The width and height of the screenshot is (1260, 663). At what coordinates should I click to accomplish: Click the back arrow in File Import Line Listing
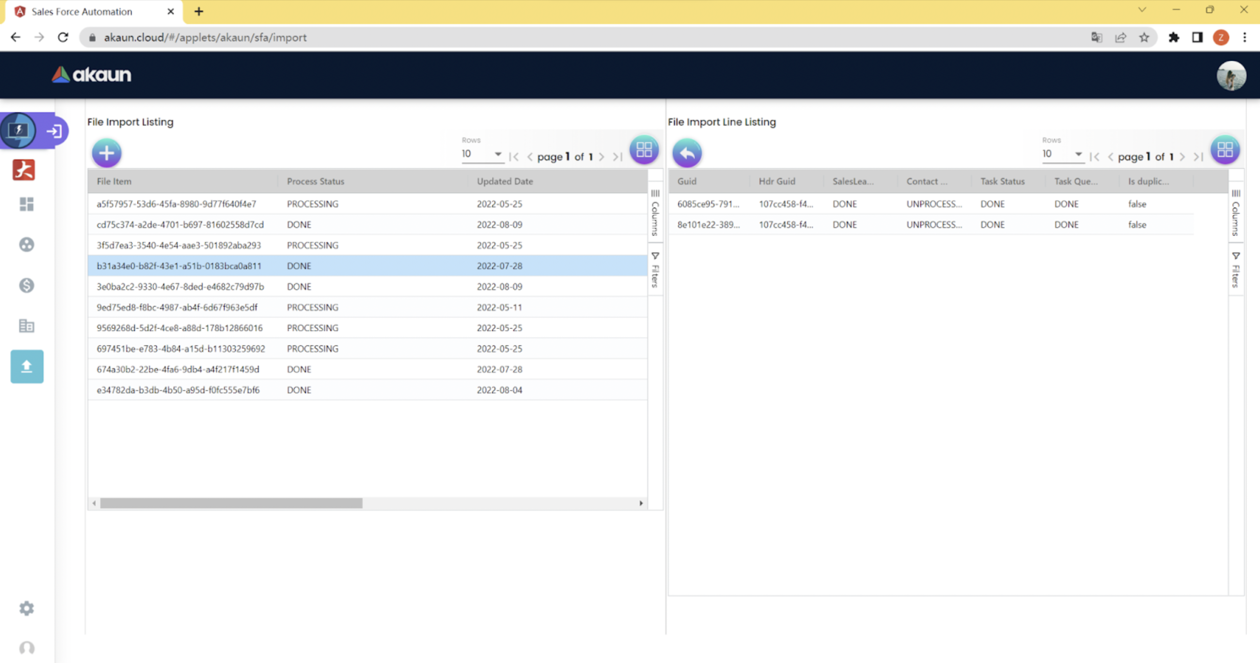tap(687, 153)
